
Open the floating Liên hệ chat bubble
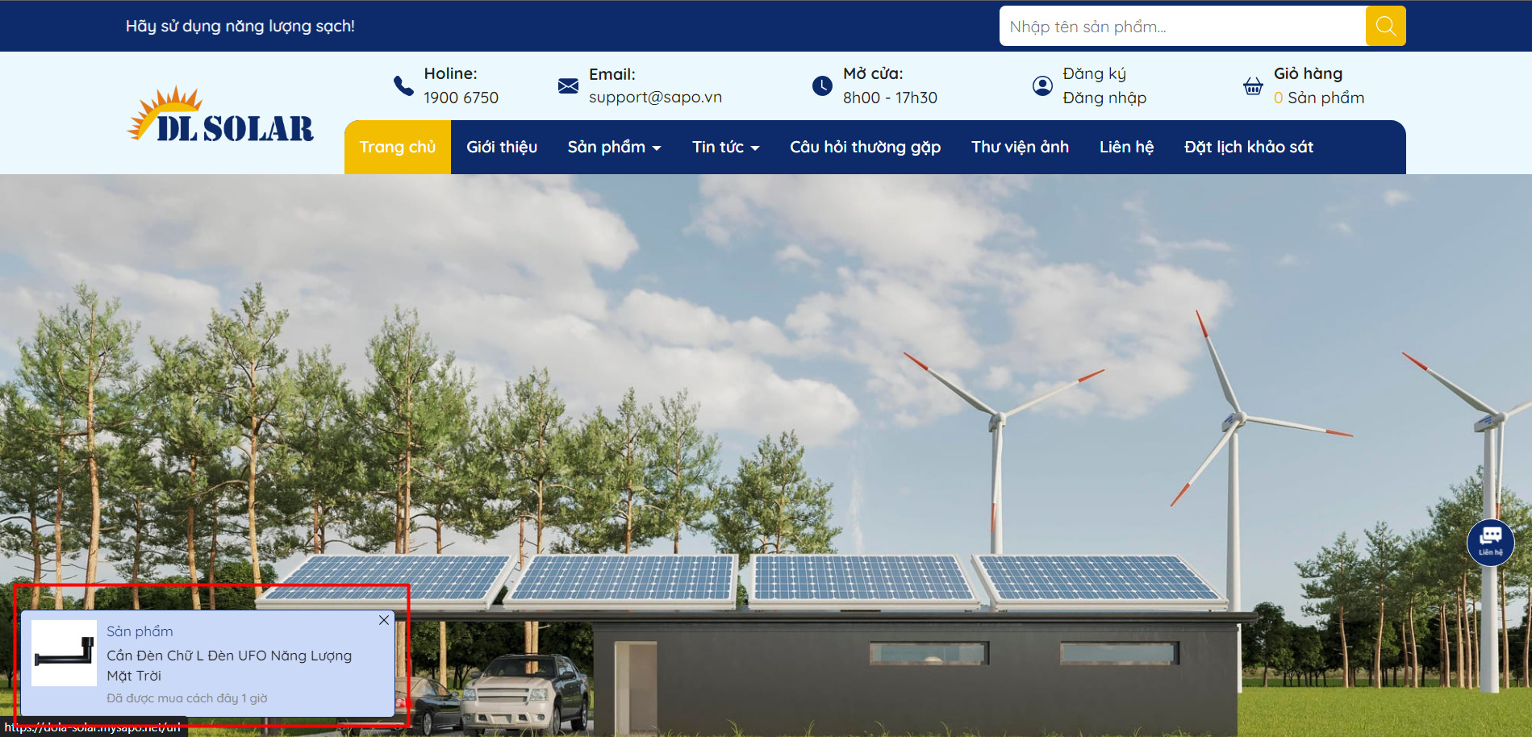[x=1490, y=542]
